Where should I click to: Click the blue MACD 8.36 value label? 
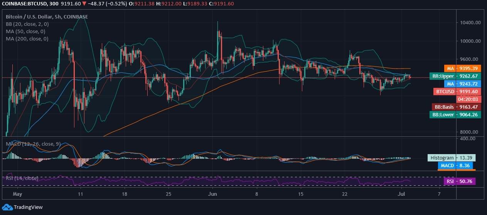pyautogui.click(x=457, y=165)
